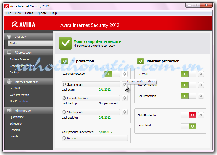Click the Internet protection green checkmark
The image size is (217, 155).
(x=141, y=61)
